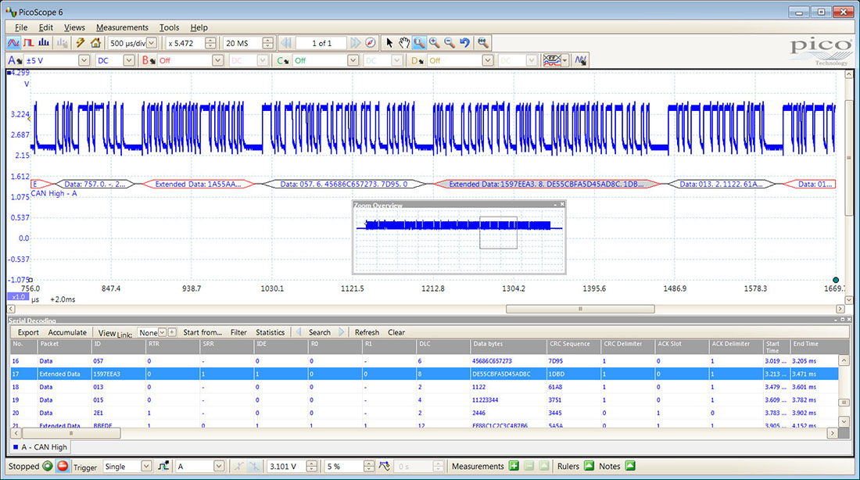Image resolution: width=860 pixels, height=480 pixels.
Task: Click the green Add Measurement plus icon
Action: point(514,467)
